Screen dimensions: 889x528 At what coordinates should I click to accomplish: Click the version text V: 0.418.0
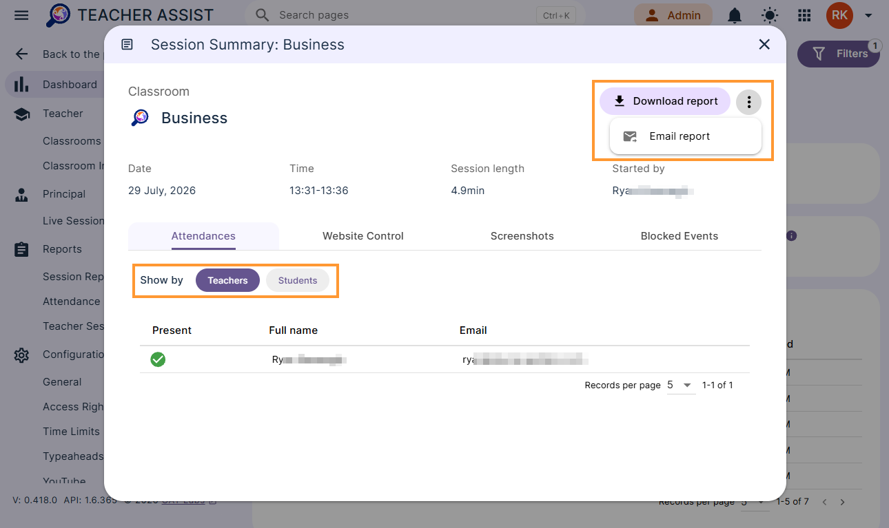[x=34, y=500]
